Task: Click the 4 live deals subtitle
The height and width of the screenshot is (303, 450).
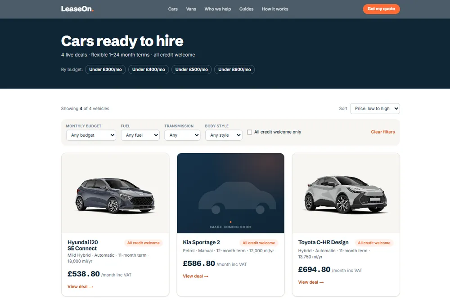Action: pos(128,55)
